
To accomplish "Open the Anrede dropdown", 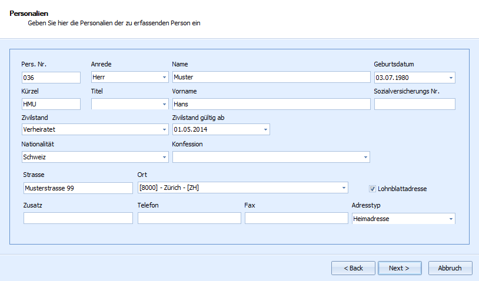I will tap(164, 78).
